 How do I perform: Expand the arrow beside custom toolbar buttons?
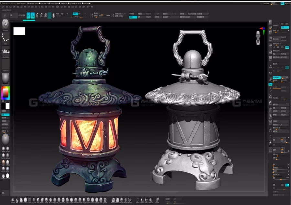point(208,14)
